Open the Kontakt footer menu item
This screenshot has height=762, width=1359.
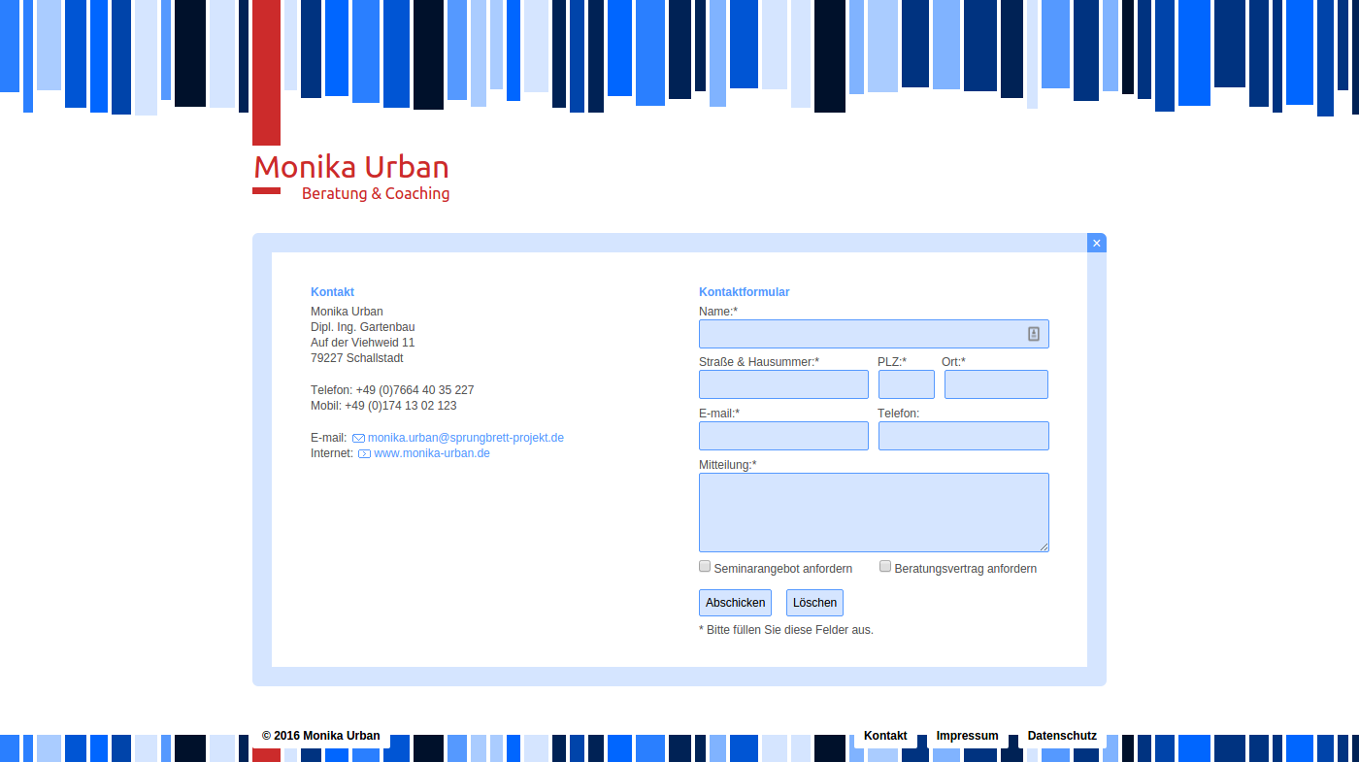click(885, 736)
